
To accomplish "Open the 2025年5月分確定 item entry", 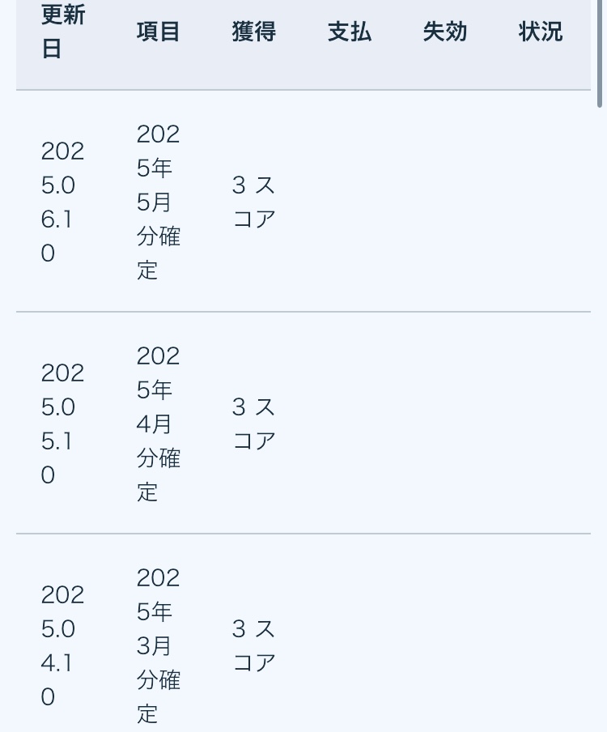I will (x=158, y=202).
